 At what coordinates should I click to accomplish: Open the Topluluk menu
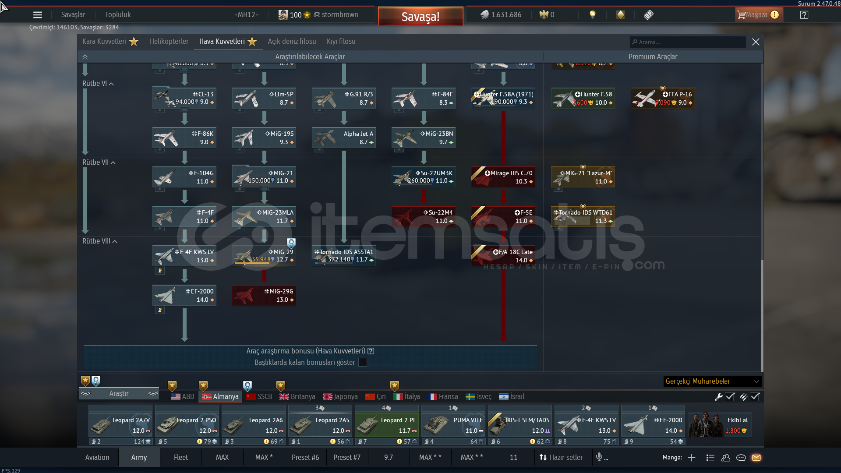coord(118,15)
